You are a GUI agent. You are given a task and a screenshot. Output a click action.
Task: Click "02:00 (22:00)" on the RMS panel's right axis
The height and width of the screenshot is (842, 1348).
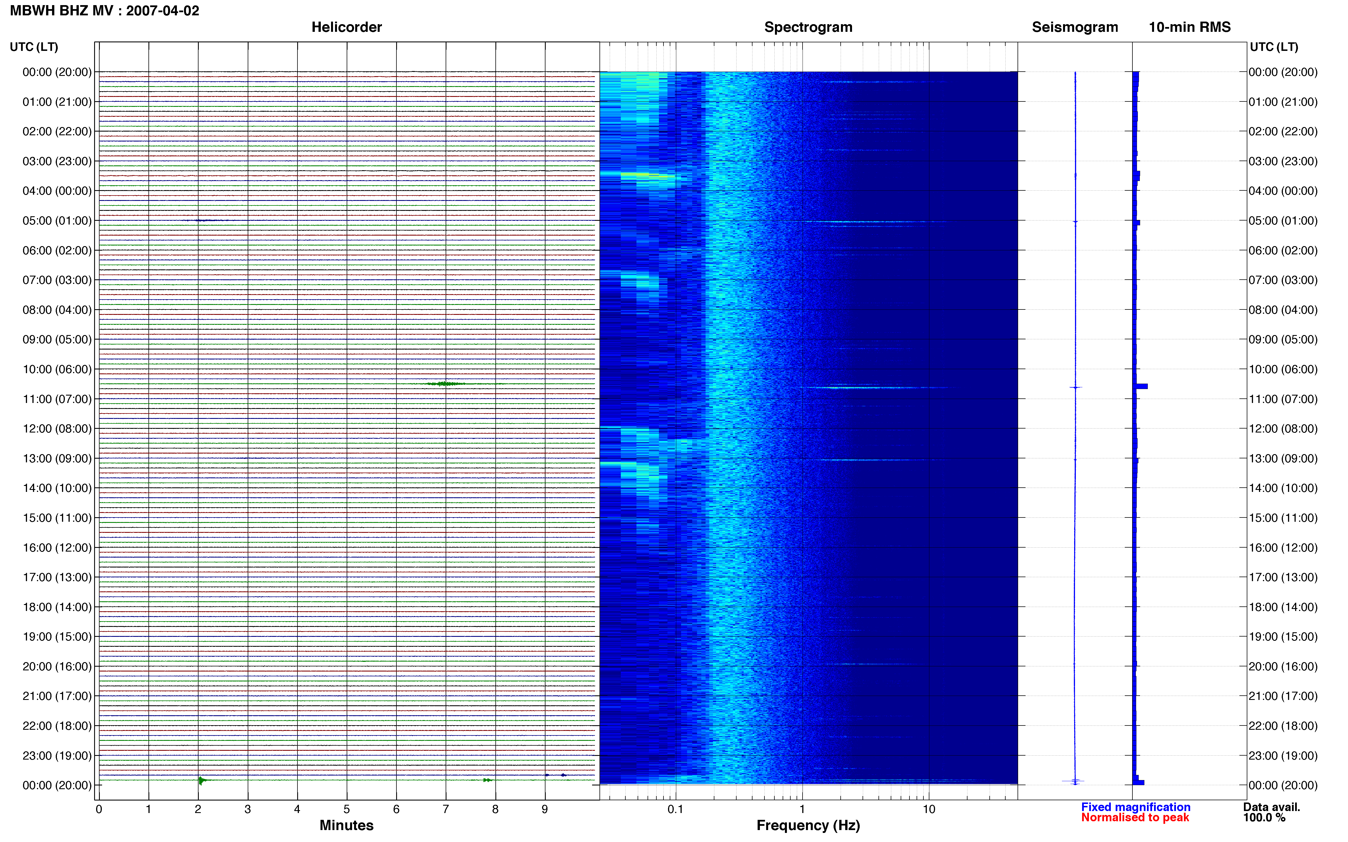1283,131
